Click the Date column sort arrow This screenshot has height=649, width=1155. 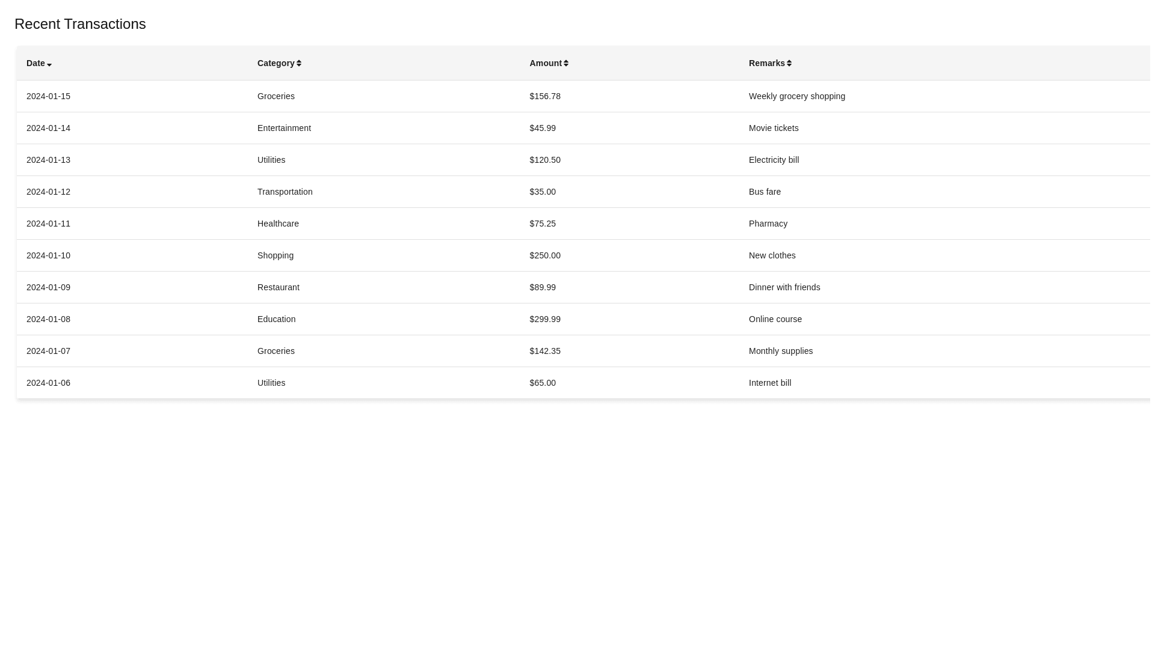(49, 64)
